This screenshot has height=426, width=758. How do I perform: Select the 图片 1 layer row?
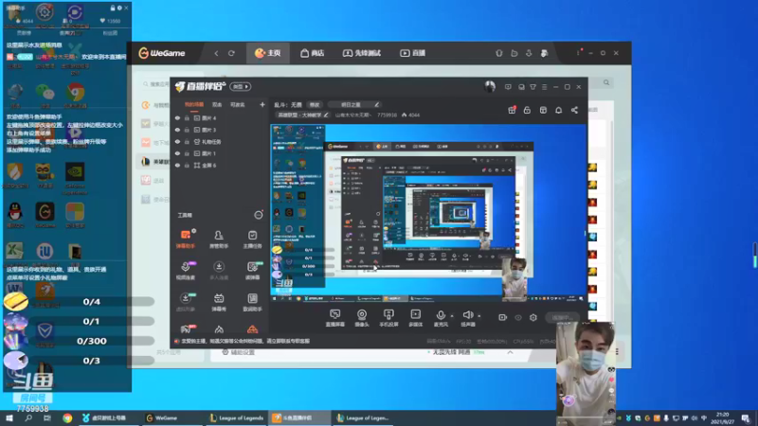pyautogui.click(x=219, y=153)
